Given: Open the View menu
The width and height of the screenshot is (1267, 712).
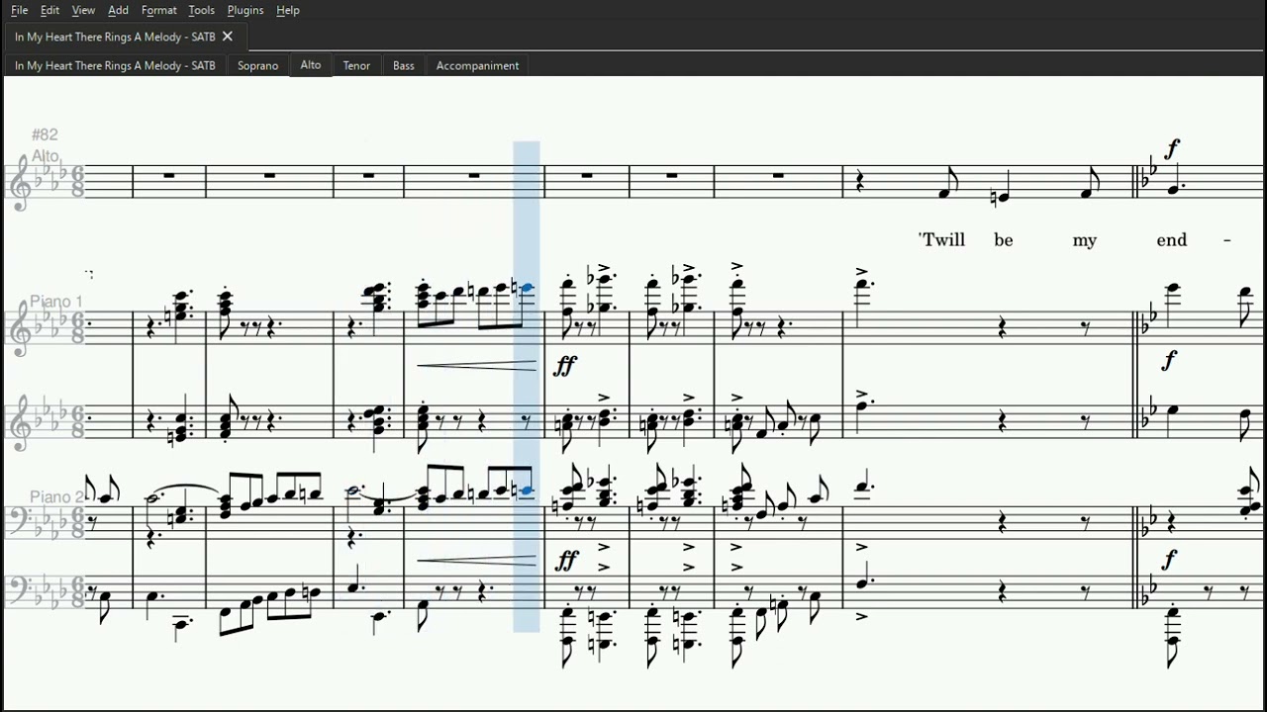Looking at the screenshot, I should [83, 10].
